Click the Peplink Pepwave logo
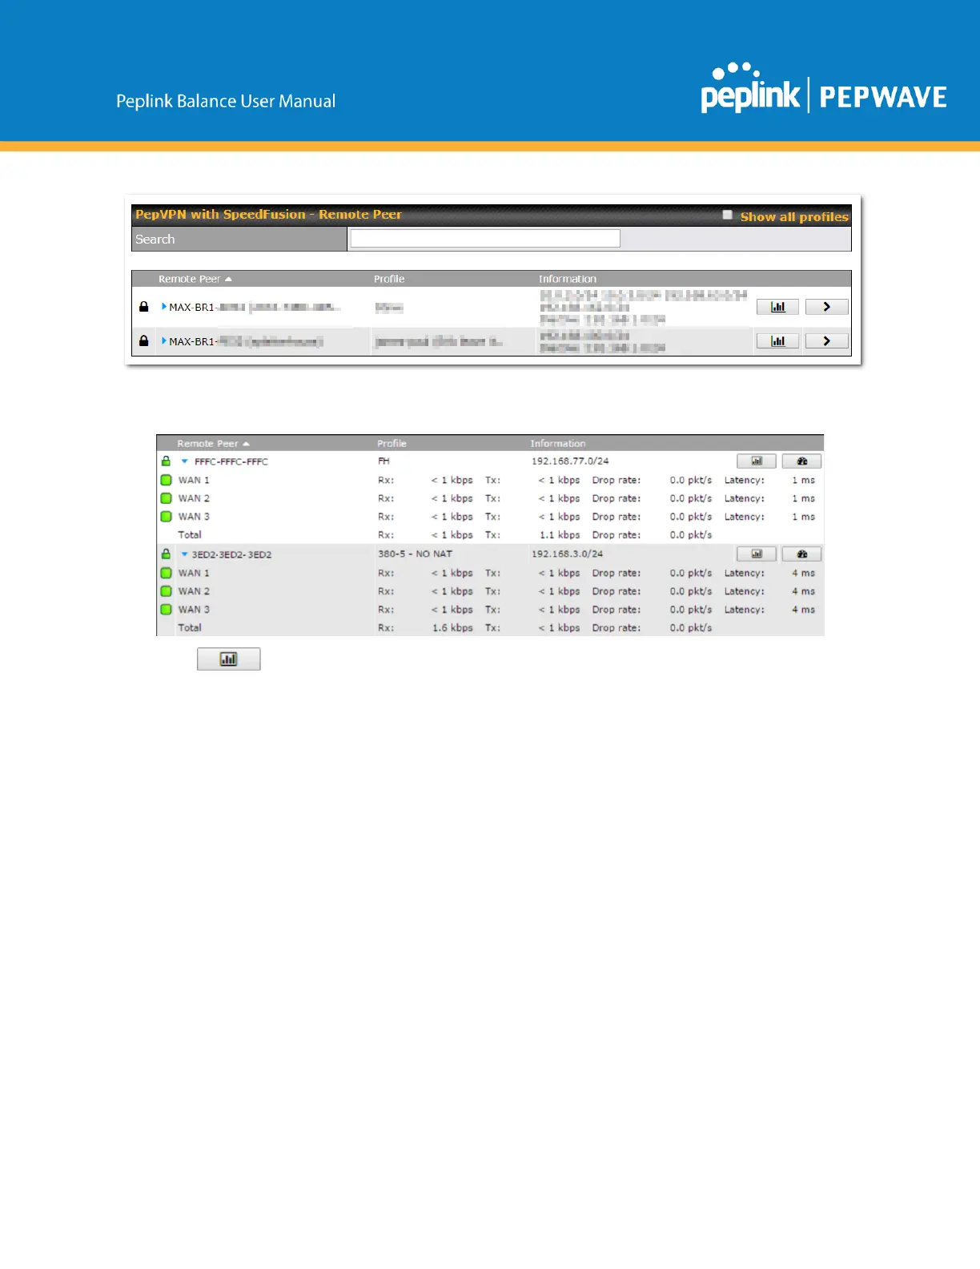 pyautogui.click(x=824, y=88)
